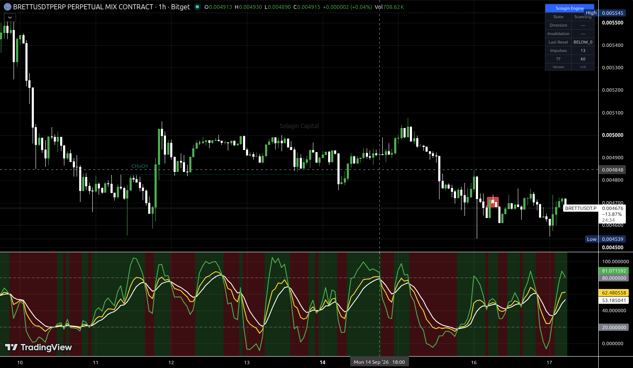The height and width of the screenshot is (368, 633).
Task: Click the BRETTUSDT.P symbol price label
Action: tap(580, 208)
